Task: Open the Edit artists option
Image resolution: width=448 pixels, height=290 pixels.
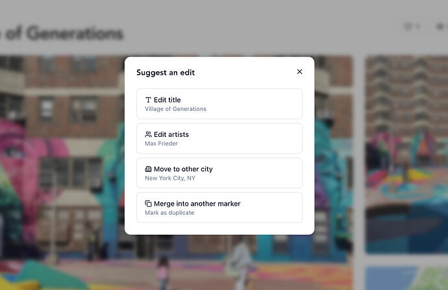Action: (x=219, y=138)
